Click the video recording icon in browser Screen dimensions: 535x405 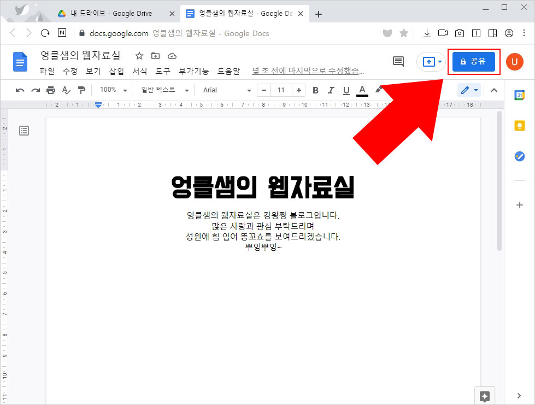click(x=443, y=33)
